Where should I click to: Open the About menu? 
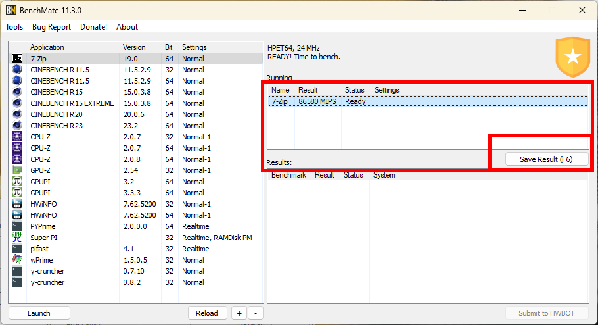tap(127, 27)
